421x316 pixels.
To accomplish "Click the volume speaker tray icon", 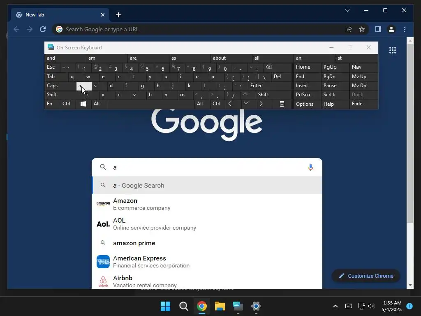I will pos(371,306).
